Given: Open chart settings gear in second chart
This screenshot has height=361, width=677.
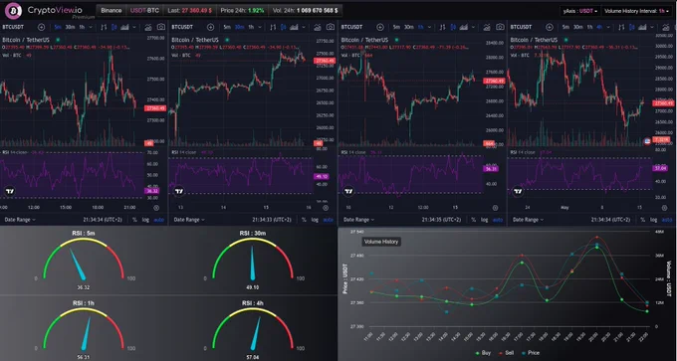Looking at the screenshot, I should click(x=326, y=208).
